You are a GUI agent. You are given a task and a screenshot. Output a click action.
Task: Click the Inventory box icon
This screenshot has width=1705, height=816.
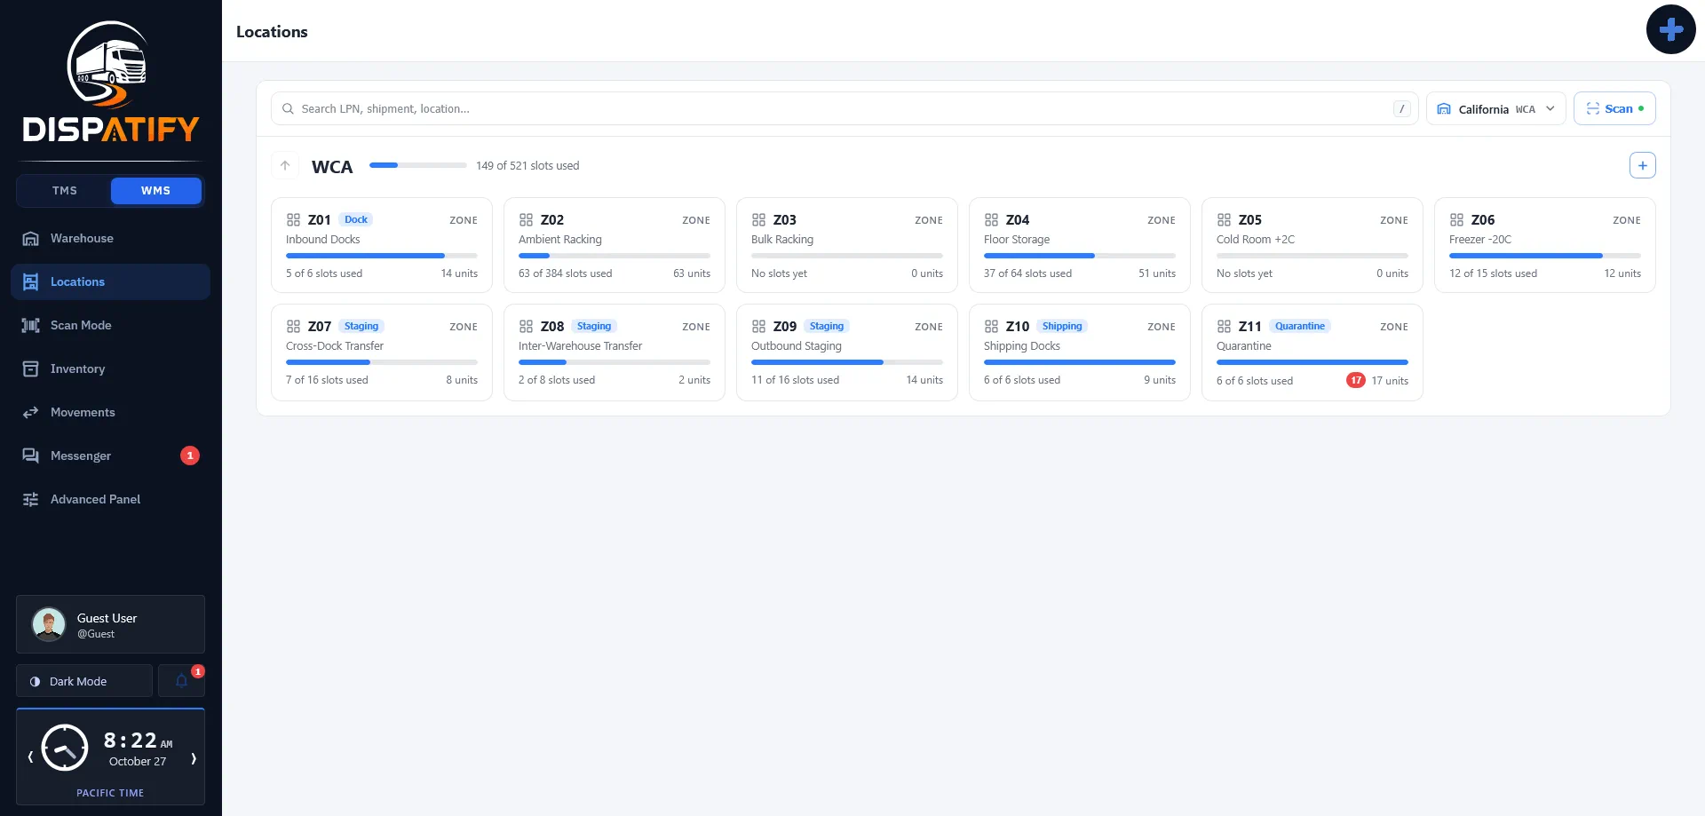pos(30,368)
